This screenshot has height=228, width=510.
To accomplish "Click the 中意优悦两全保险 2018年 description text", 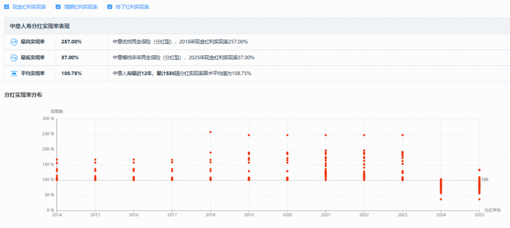I will [180, 42].
